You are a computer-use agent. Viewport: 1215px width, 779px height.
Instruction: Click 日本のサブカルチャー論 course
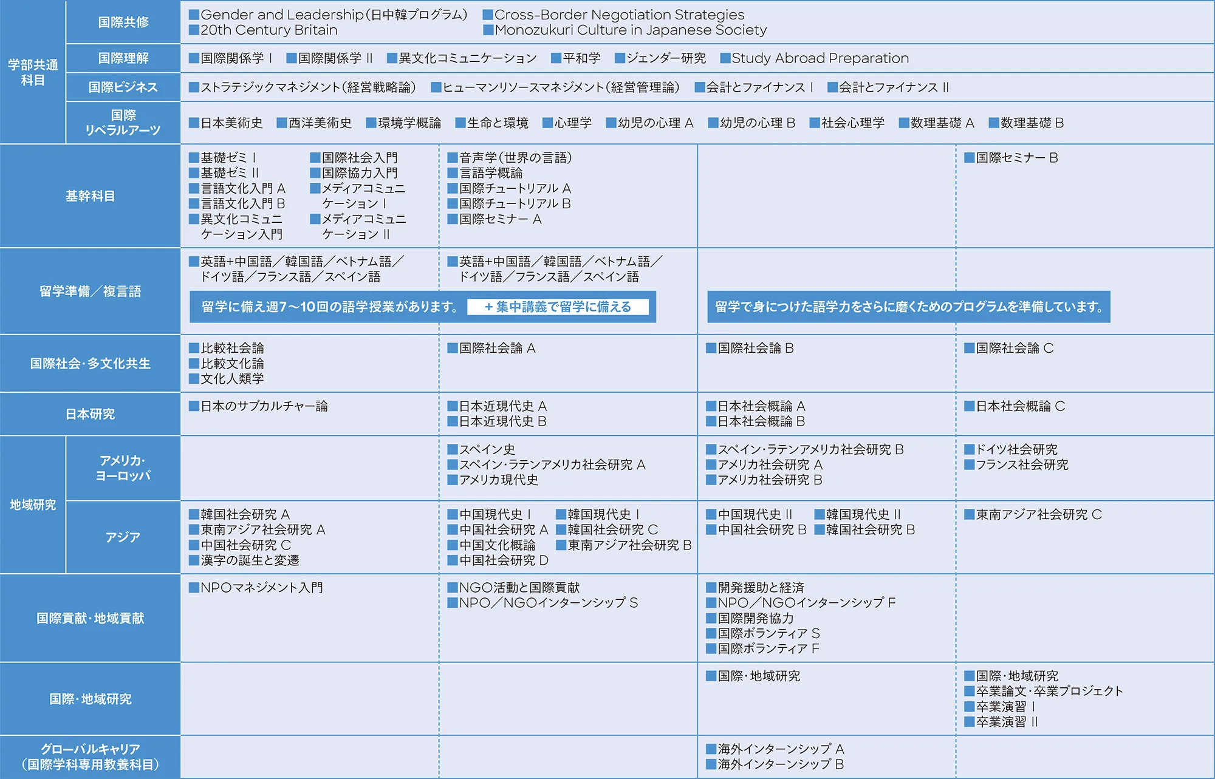[x=258, y=406]
